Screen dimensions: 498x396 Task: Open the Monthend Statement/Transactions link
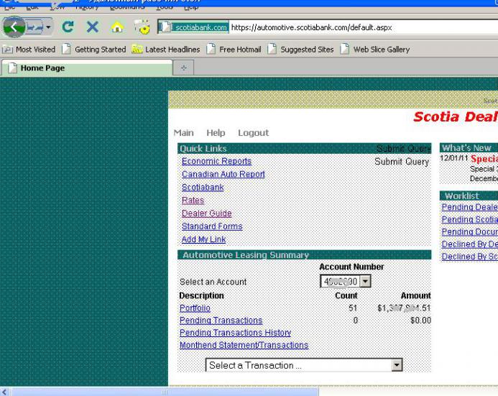click(244, 345)
